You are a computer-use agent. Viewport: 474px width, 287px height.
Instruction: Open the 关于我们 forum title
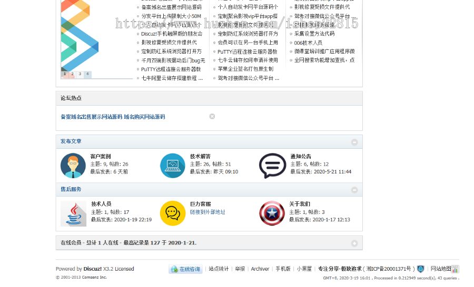click(300, 204)
